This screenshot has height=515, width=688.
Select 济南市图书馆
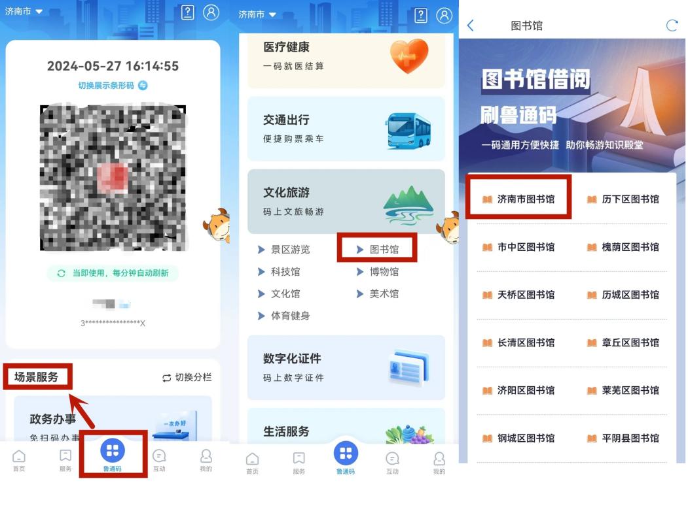point(518,199)
